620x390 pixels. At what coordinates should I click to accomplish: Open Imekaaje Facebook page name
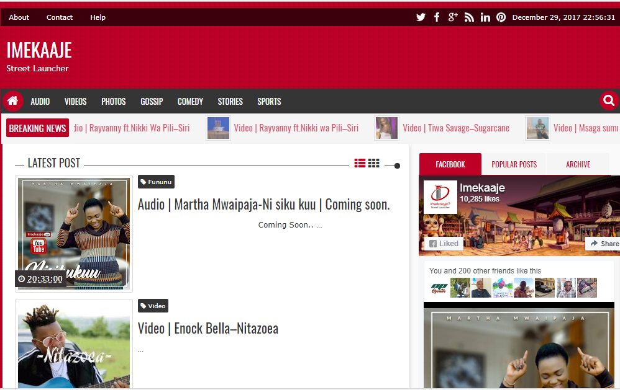(x=483, y=188)
